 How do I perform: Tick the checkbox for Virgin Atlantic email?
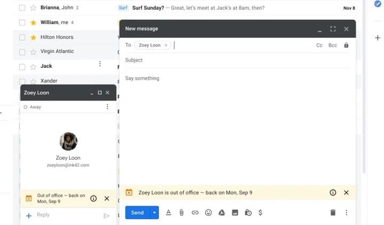click(x=22, y=52)
